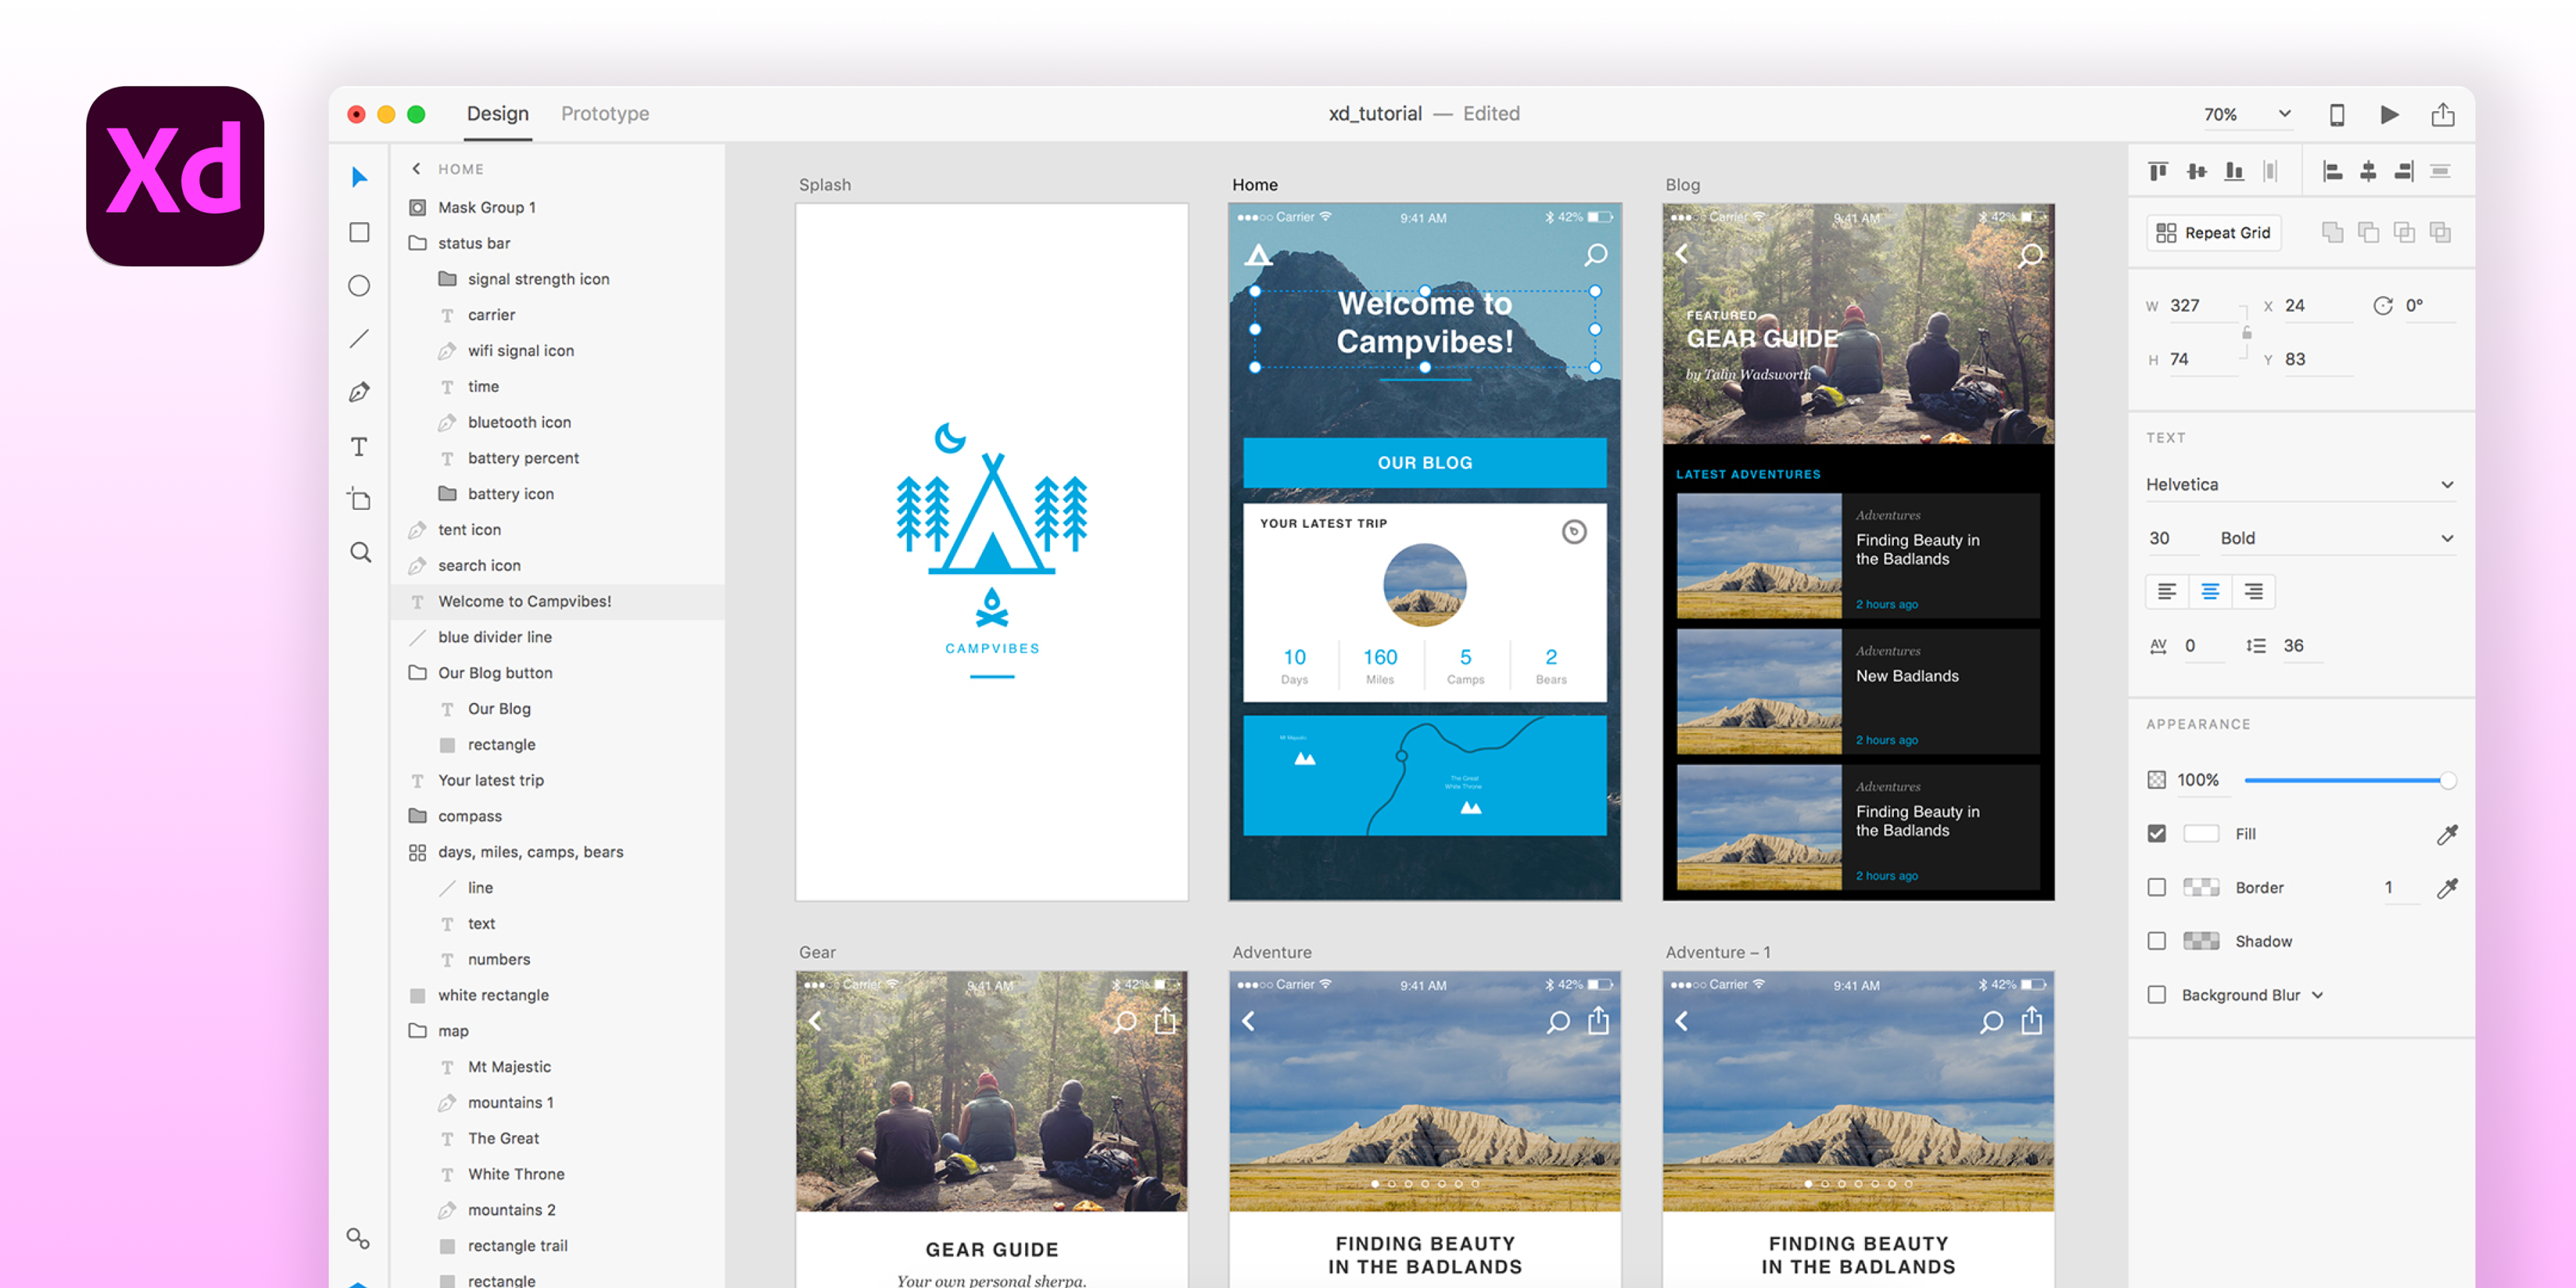Click the Exclude Overlap boolean icon
Image resolution: width=2576 pixels, height=1288 pixels.
[x=2441, y=233]
